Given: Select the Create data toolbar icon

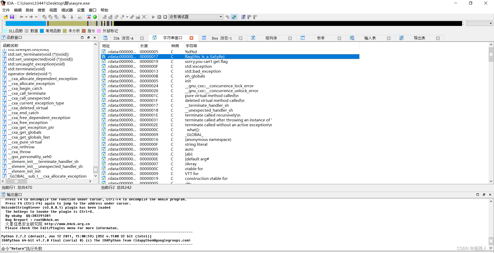Looking at the screenshot, I should tap(110, 17).
